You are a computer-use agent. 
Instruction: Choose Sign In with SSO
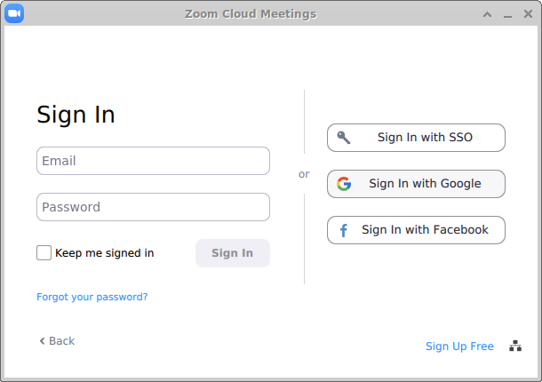click(416, 138)
